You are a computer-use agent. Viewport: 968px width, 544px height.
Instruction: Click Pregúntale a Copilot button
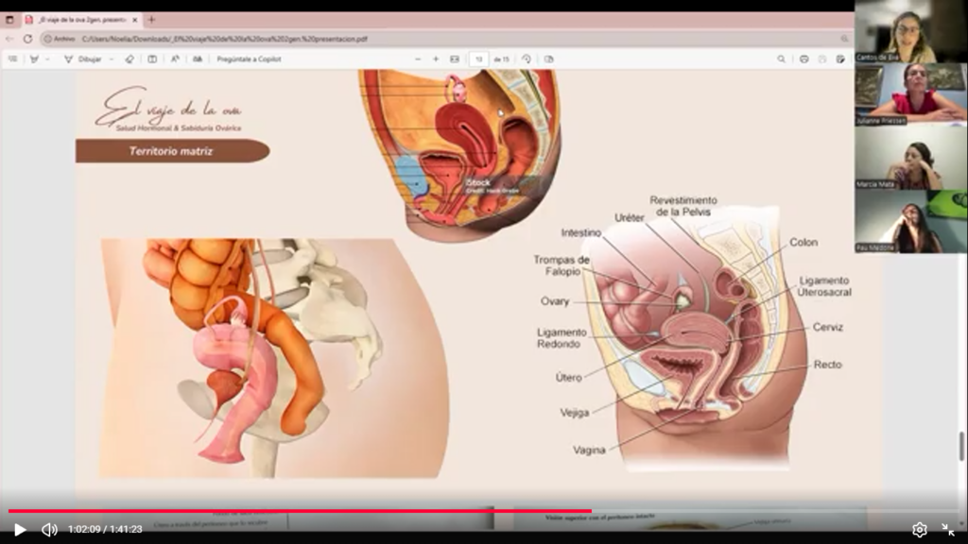[x=249, y=59]
